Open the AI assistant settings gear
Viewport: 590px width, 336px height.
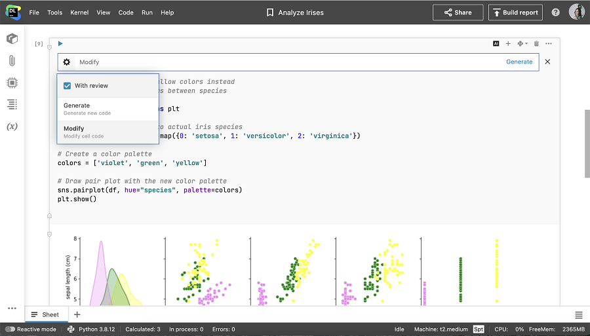pyautogui.click(x=67, y=62)
